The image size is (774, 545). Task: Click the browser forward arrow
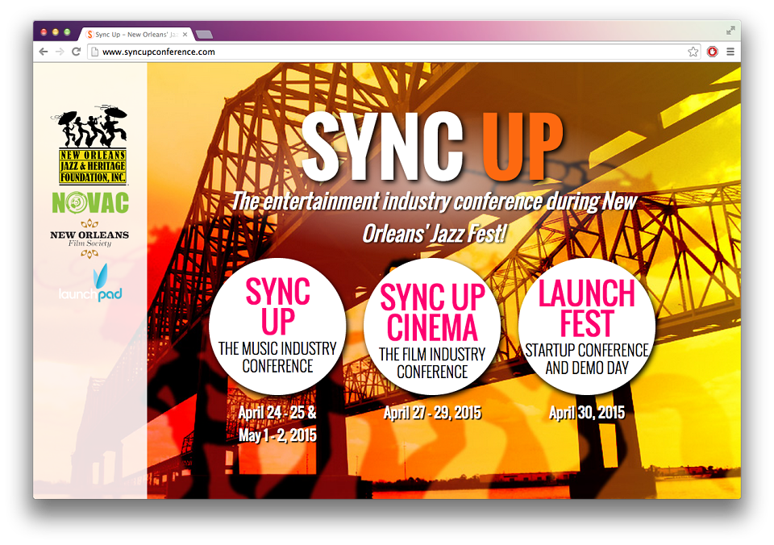60,52
